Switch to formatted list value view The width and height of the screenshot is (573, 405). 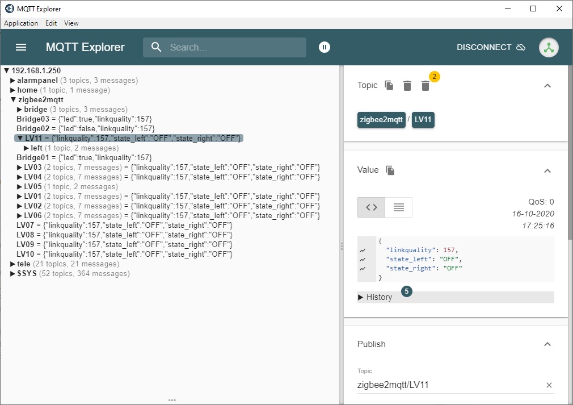(x=397, y=207)
